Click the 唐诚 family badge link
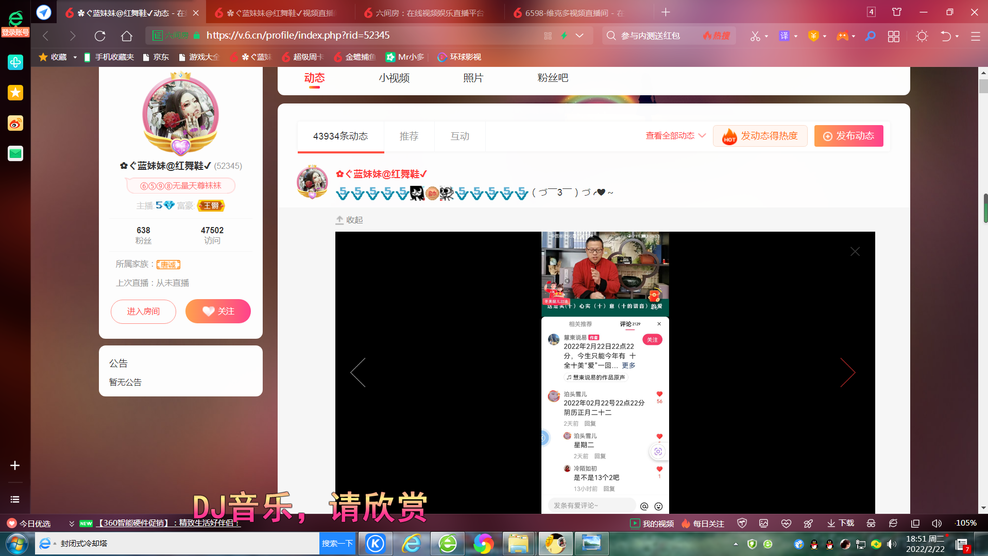Viewport: 988px width, 556px height. point(168,265)
